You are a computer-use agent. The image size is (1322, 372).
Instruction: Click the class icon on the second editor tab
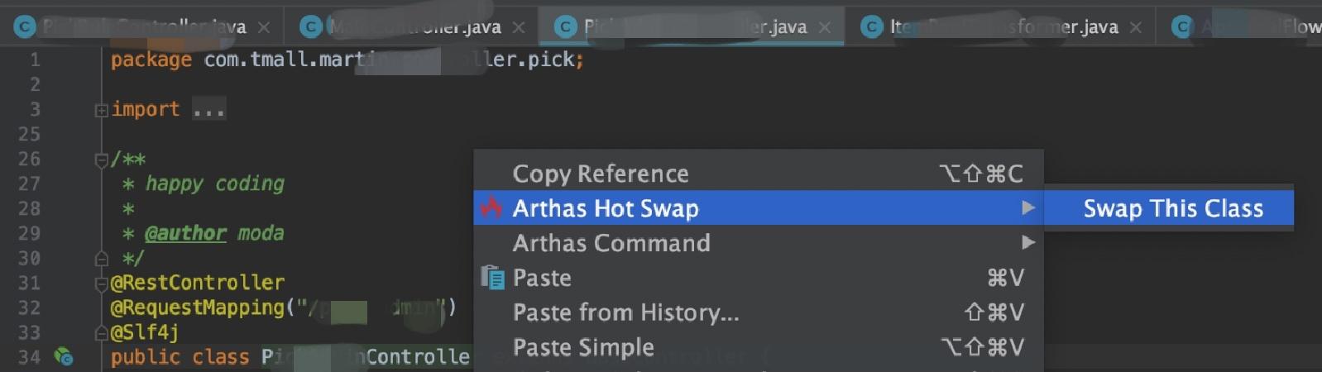click(x=310, y=27)
